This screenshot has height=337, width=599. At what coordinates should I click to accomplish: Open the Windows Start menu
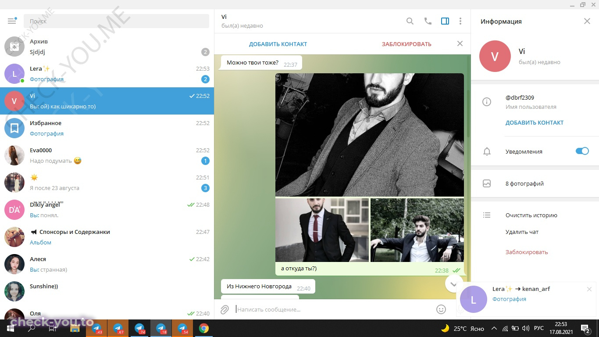11,328
